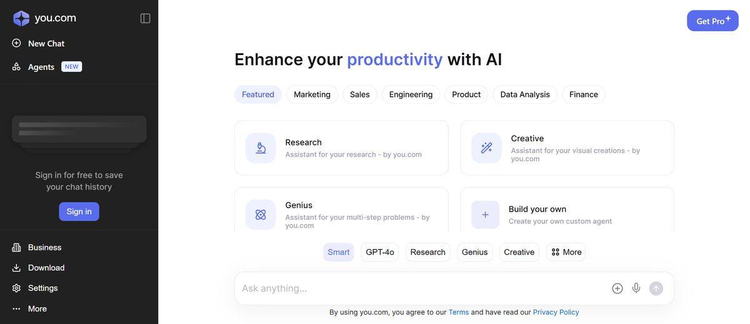
Task: Select the Marketing category tab
Action: click(312, 94)
